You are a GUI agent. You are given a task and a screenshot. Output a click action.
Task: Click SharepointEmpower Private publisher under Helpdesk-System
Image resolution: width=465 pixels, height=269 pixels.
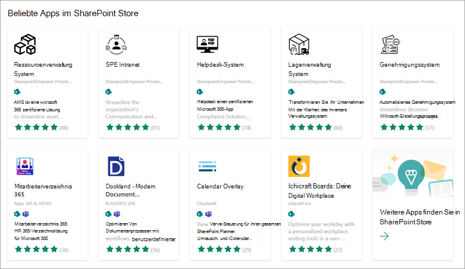click(x=226, y=82)
